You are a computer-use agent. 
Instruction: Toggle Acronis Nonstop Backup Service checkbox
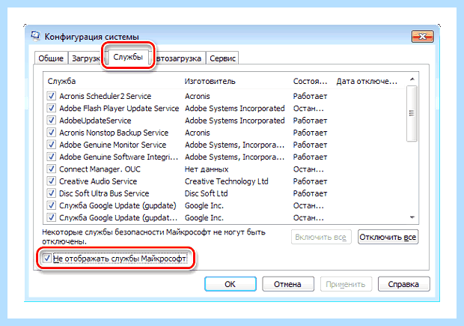51,132
